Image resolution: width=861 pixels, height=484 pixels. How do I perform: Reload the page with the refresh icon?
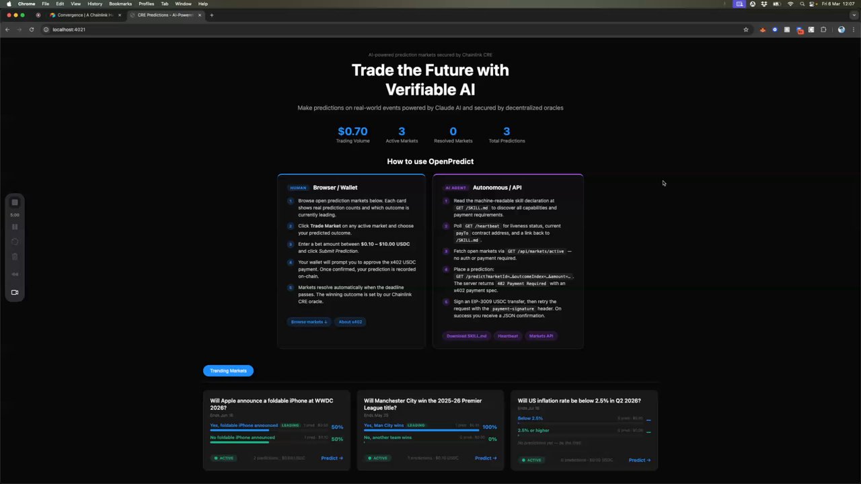coord(31,30)
